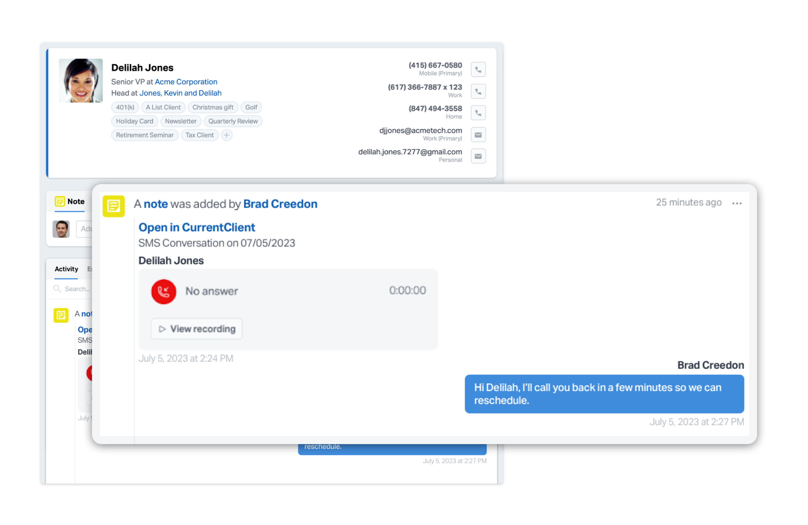Select the A List Client tag

coord(163,107)
